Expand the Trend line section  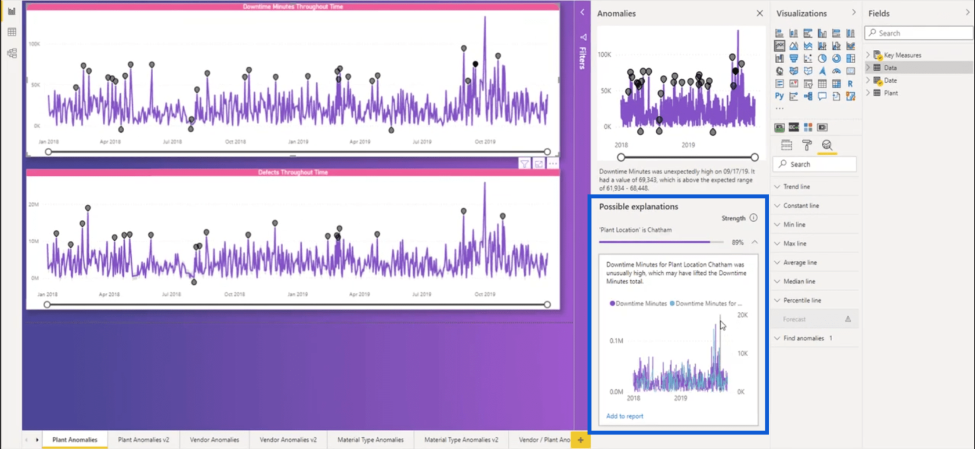coord(815,187)
